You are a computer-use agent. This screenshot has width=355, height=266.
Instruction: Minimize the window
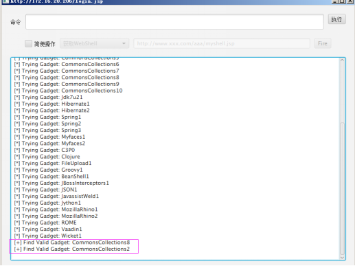[x=335, y=1]
